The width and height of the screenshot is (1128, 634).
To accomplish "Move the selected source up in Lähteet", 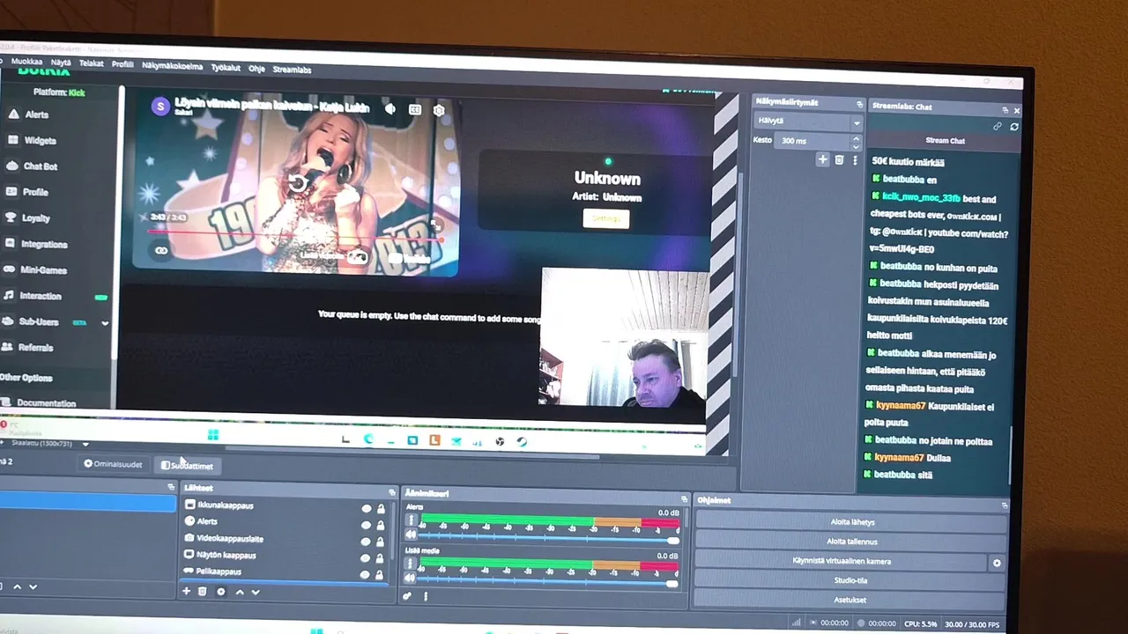I will [x=239, y=592].
